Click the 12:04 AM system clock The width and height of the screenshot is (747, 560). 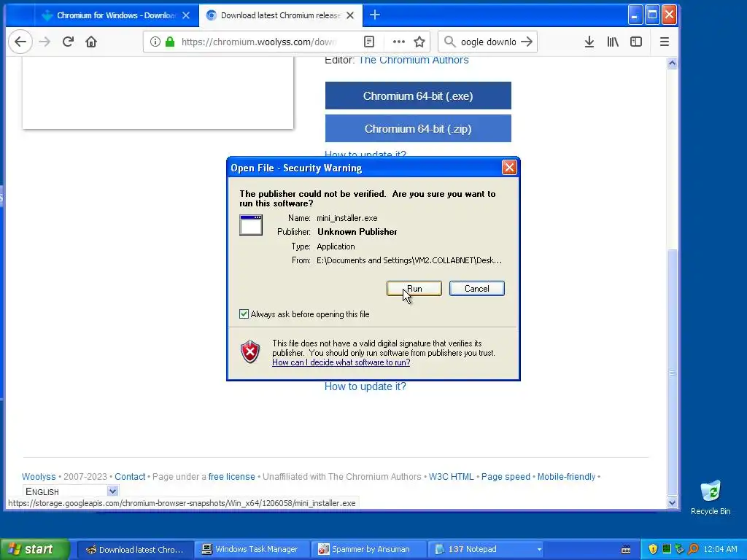(720, 549)
